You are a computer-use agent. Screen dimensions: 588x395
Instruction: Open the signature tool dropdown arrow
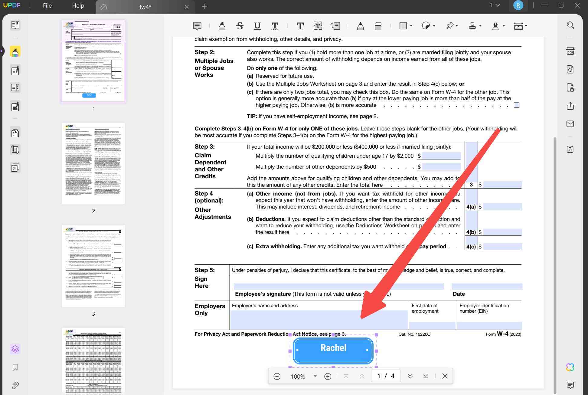click(504, 25)
